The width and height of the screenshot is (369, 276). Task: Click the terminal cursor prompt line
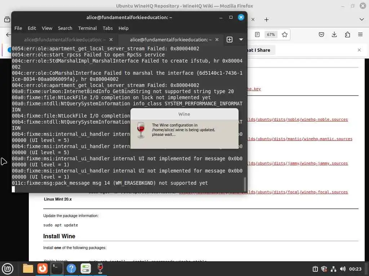pos(13,189)
